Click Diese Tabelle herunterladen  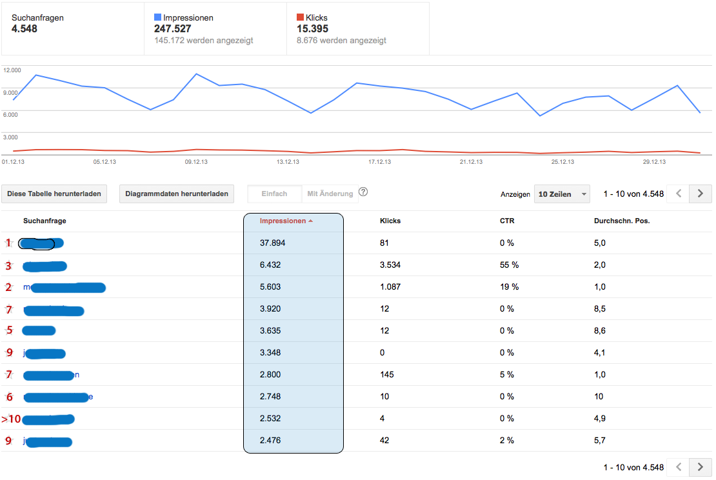(x=54, y=193)
